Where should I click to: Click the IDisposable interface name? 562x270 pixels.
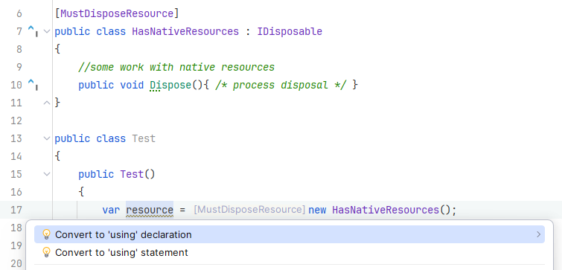[x=290, y=31]
